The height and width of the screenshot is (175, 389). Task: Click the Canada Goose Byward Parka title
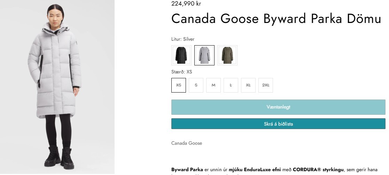276,19
